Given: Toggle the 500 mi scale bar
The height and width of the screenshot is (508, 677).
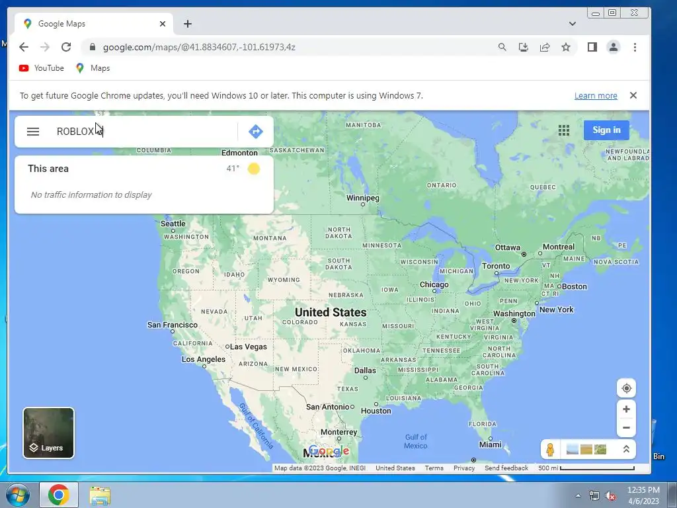Looking at the screenshot, I should click(586, 468).
